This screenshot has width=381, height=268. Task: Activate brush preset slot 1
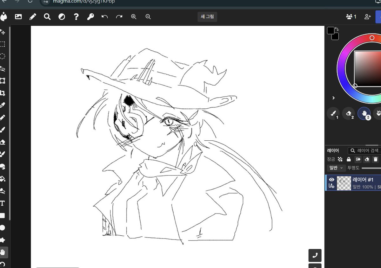(x=333, y=113)
